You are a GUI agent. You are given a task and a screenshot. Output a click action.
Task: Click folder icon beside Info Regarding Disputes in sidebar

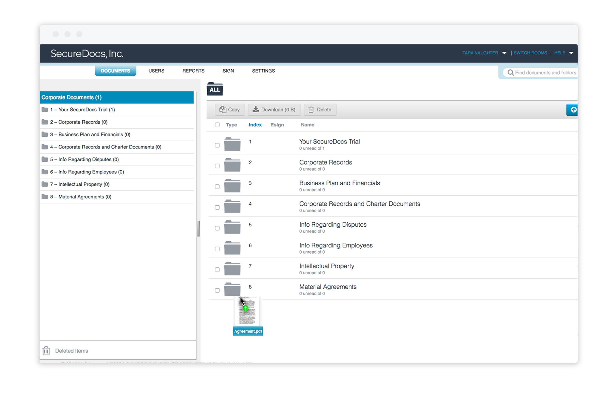point(45,159)
